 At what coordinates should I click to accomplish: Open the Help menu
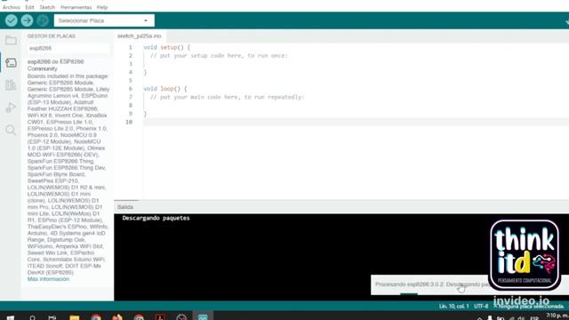click(102, 7)
